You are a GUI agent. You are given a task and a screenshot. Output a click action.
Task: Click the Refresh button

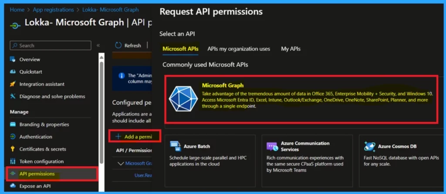[x=128, y=45]
